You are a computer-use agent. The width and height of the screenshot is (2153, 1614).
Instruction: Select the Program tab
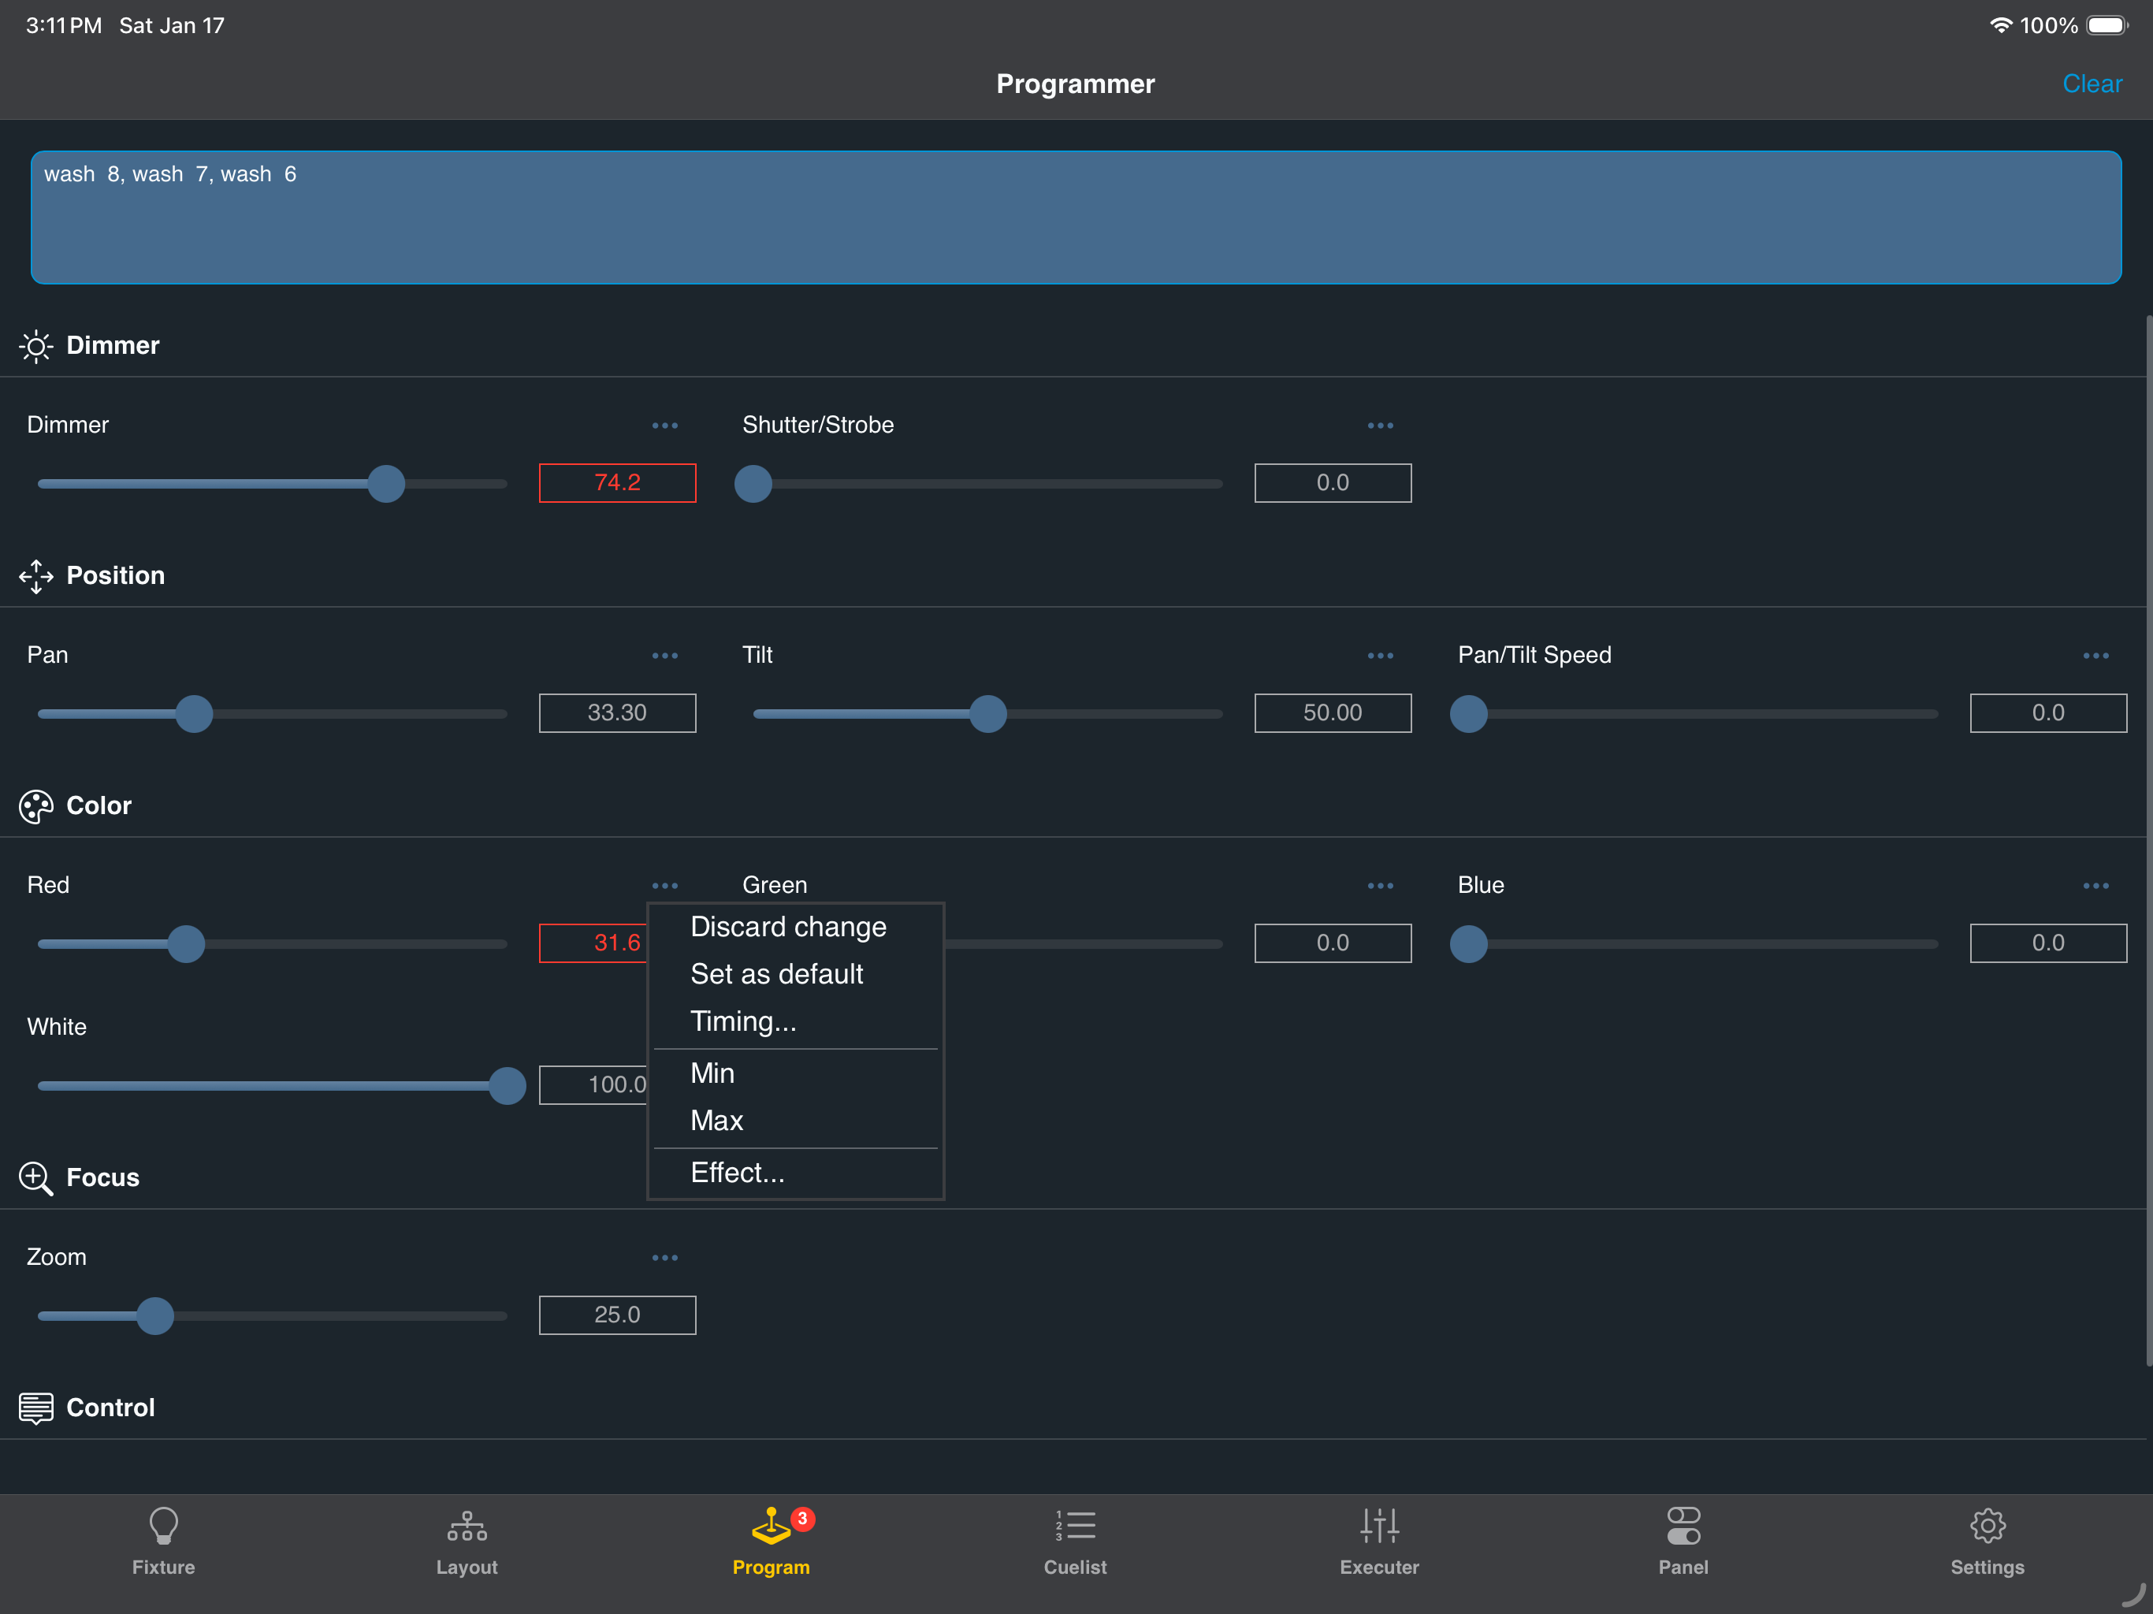point(771,1542)
